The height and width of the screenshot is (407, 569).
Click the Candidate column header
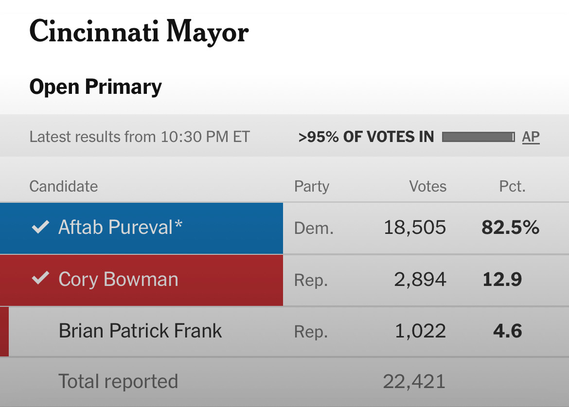click(64, 186)
